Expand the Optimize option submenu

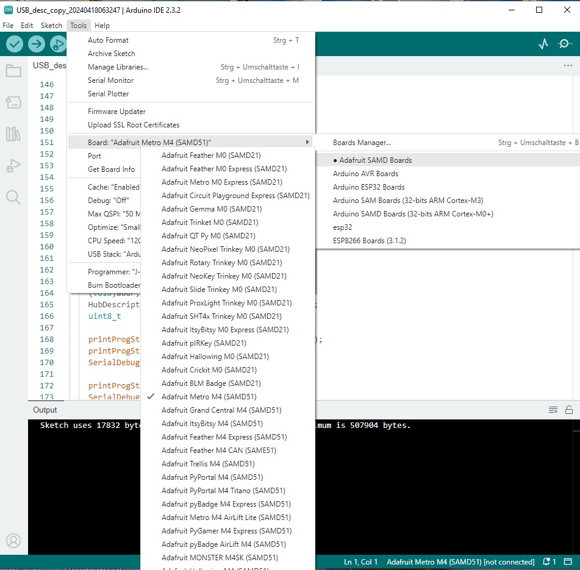coord(105,227)
